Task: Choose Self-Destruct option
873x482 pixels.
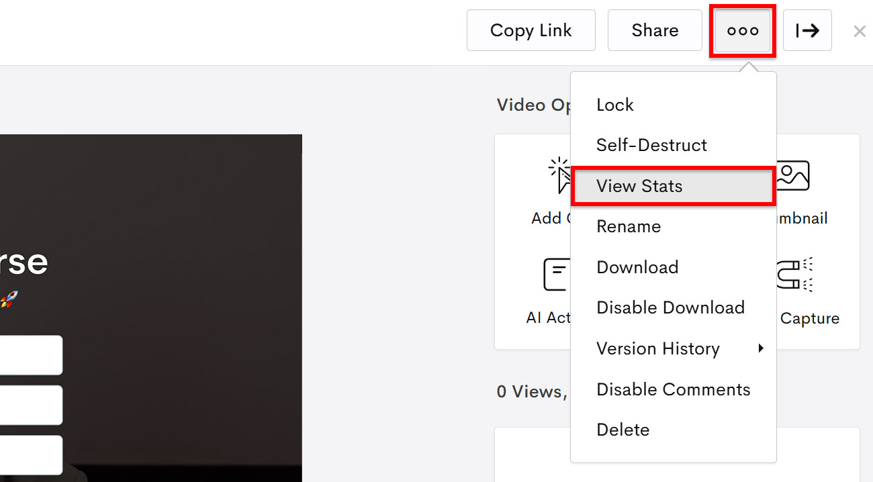Action: pos(674,145)
